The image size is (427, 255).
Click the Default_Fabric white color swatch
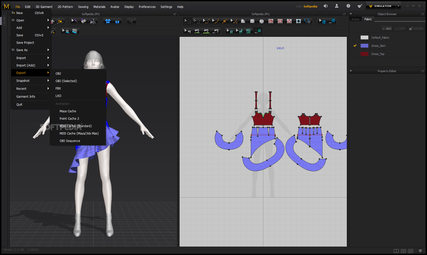click(364, 38)
